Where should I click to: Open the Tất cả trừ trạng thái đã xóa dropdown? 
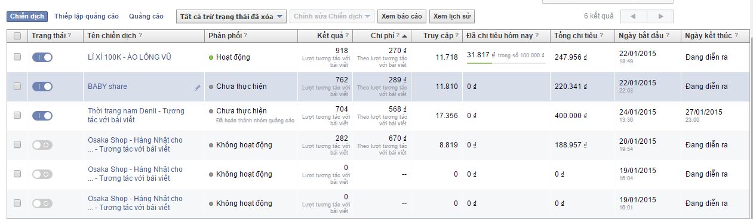tap(232, 16)
